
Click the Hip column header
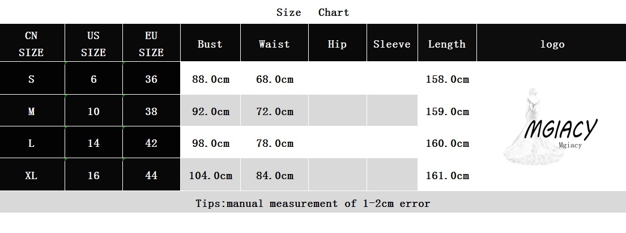point(337,43)
